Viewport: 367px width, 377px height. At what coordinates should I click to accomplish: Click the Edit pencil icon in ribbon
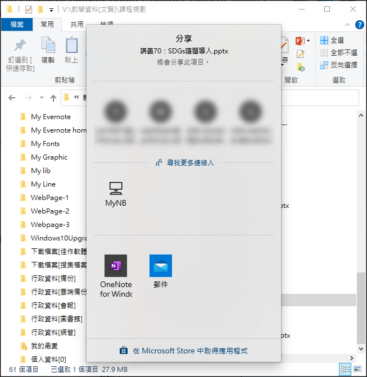[x=300, y=54]
